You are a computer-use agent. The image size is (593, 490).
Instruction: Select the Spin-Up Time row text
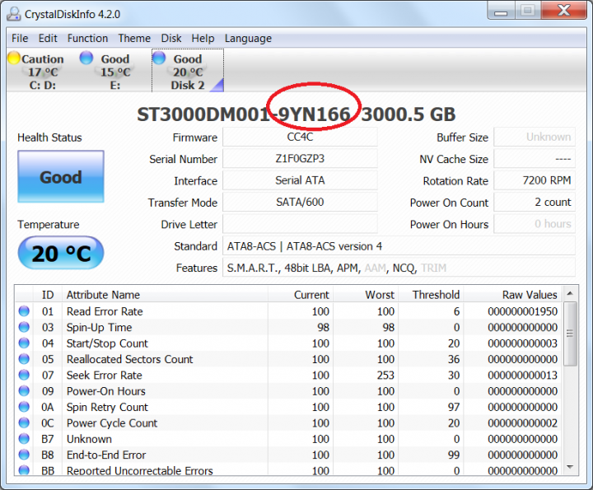coord(99,327)
